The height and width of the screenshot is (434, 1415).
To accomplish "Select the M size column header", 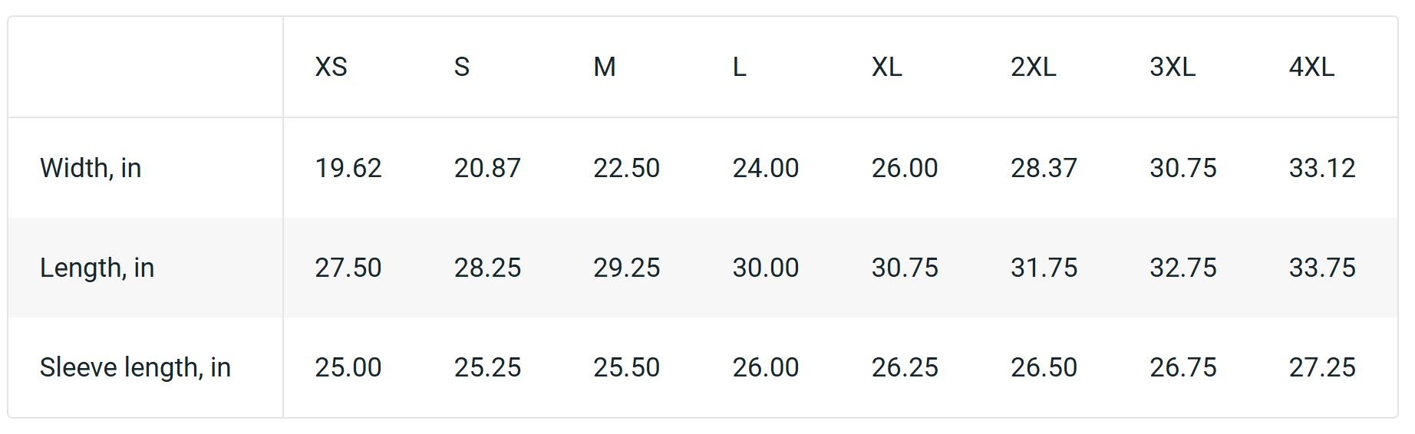I will (x=604, y=67).
